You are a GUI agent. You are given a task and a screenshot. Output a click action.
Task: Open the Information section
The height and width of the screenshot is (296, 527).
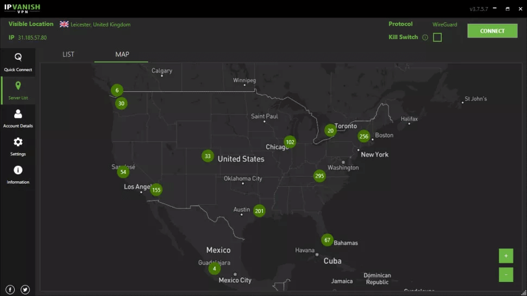[18, 175]
